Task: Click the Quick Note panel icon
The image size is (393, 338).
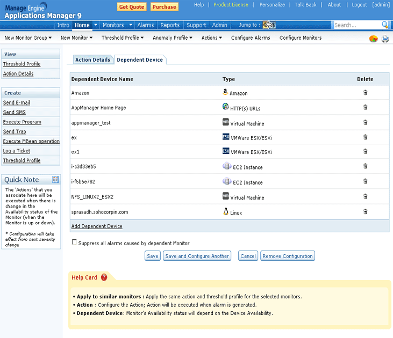Action: pos(55,179)
